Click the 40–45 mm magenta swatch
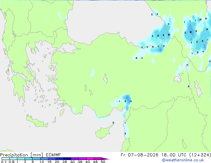Screen dimensions: 211x163 pos(90,159)
